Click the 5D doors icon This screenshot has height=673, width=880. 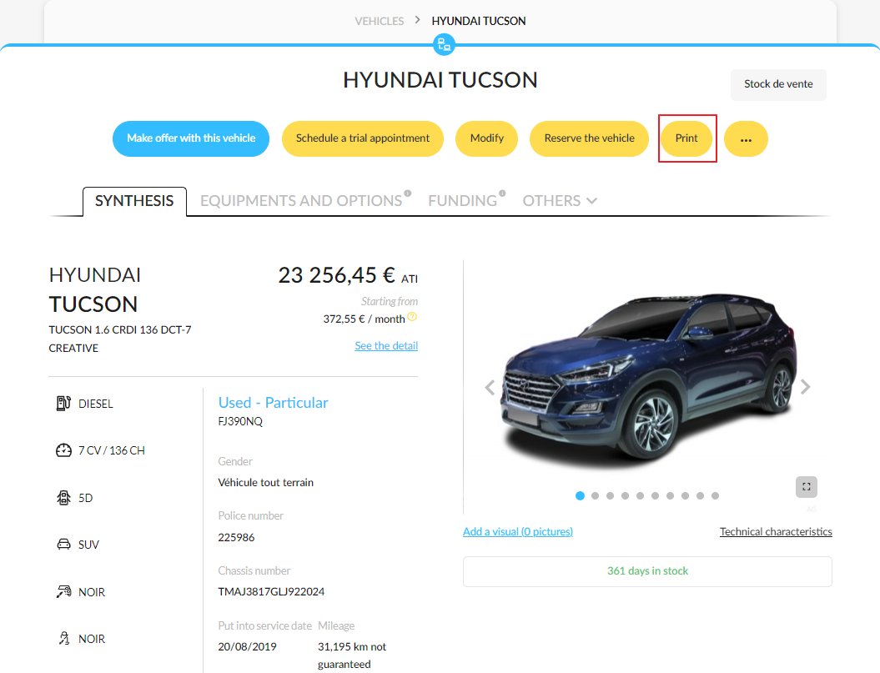coord(63,497)
